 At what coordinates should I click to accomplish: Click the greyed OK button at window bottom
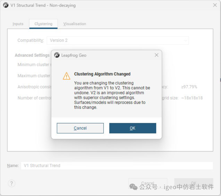[x=194, y=183]
